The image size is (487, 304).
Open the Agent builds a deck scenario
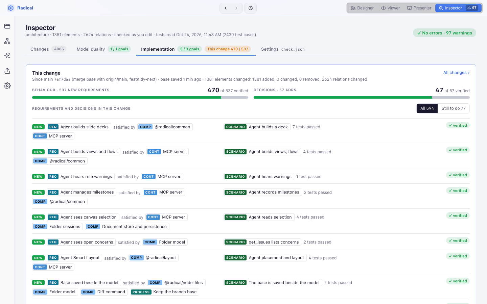[x=257, y=127]
